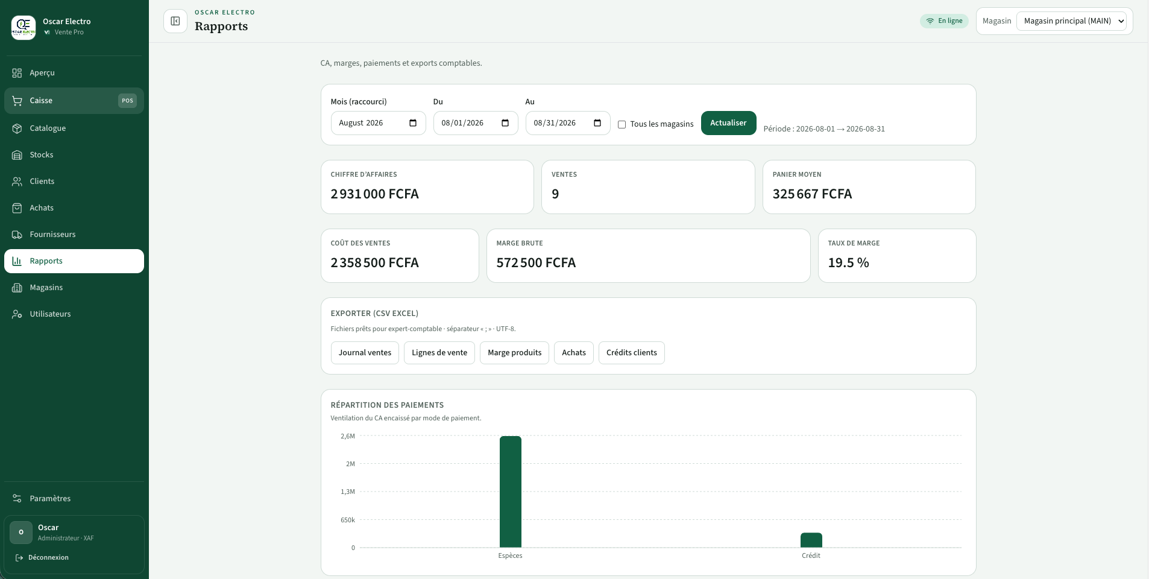The image size is (1149, 579).
Task: Click the Espèces bar in payments chart
Action: pos(511,492)
